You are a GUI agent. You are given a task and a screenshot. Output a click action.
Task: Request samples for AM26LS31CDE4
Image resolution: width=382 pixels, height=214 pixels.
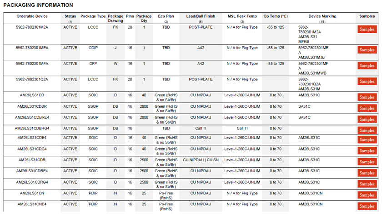[367, 139]
